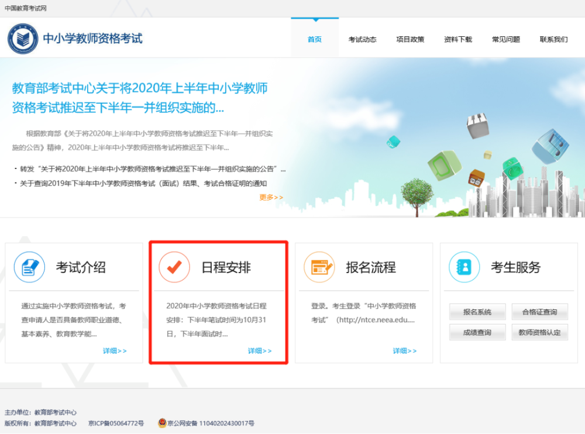Click the 考试介绍 card heading
This screenshot has height=434, width=585.
pyautogui.click(x=81, y=267)
